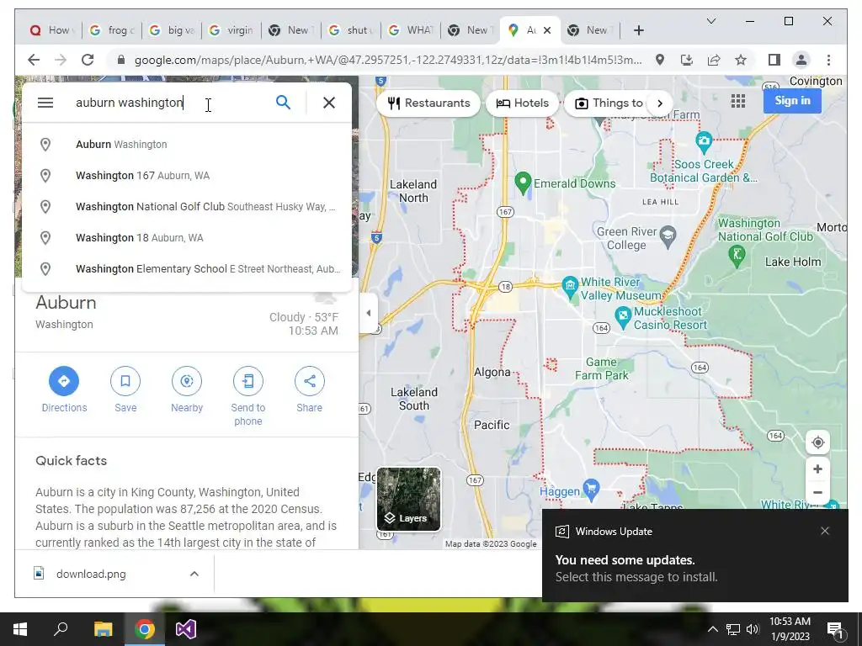Show hidden system tray icons
This screenshot has height=646, width=862.
pos(712,629)
